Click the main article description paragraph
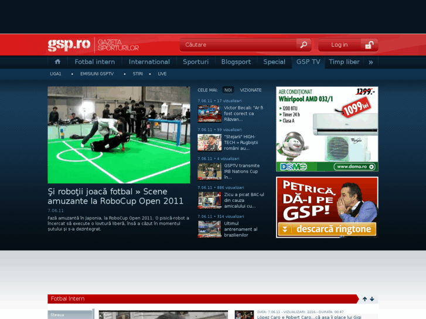 (x=118, y=224)
